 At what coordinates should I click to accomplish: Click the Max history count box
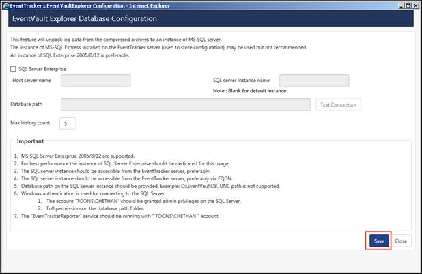[x=68, y=123]
